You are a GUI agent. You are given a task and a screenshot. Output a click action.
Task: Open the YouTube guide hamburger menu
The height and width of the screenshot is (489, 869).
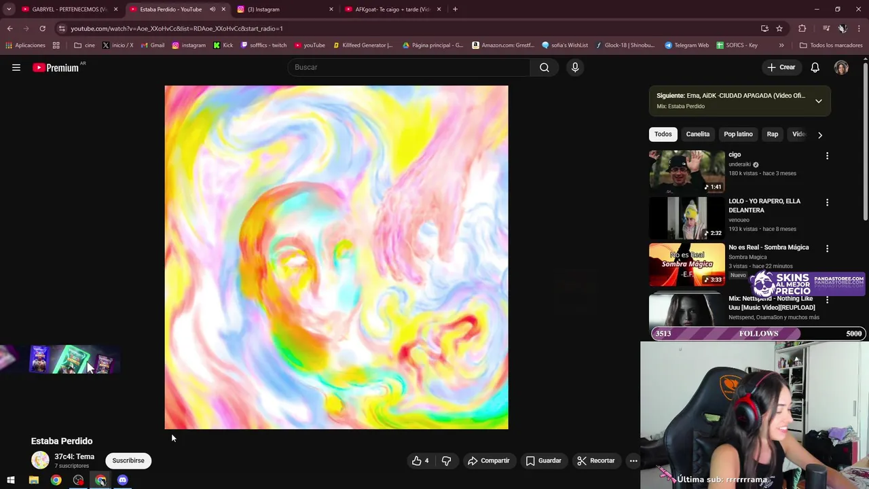(x=16, y=67)
